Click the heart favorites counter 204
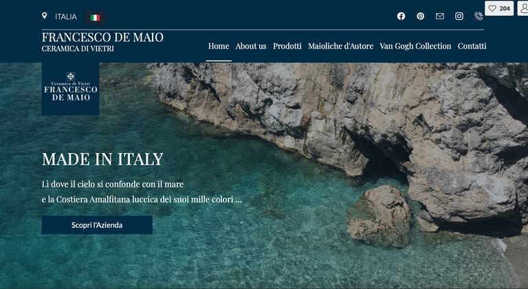The width and height of the screenshot is (528, 289). (x=499, y=8)
